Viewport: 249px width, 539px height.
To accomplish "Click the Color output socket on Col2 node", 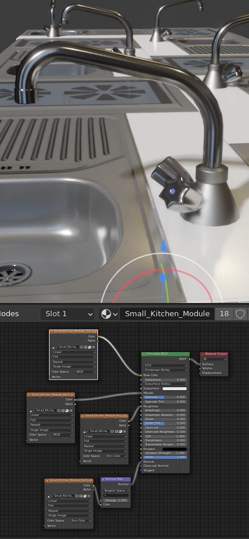I will coord(98,336).
